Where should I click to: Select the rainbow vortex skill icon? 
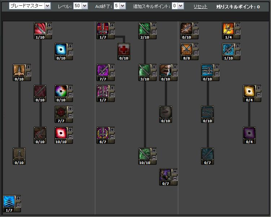click(x=61, y=91)
